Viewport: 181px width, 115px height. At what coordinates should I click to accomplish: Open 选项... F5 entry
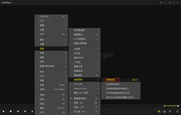51,95
